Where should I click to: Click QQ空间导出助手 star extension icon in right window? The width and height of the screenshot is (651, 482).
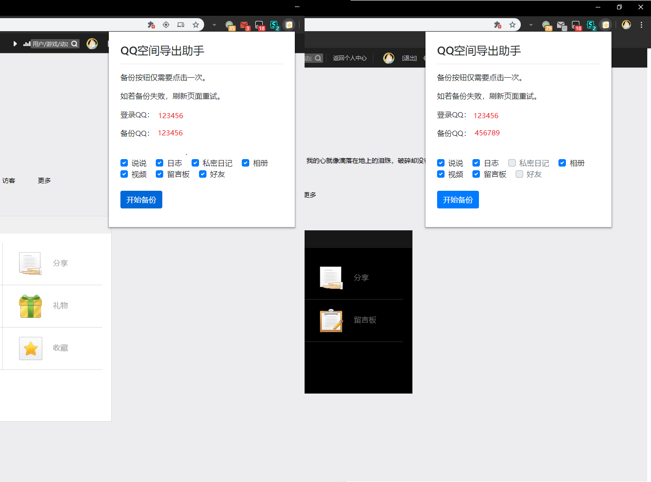pos(606,25)
